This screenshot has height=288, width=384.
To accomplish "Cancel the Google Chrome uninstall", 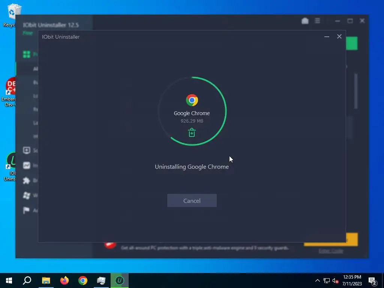I will click(x=192, y=201).
